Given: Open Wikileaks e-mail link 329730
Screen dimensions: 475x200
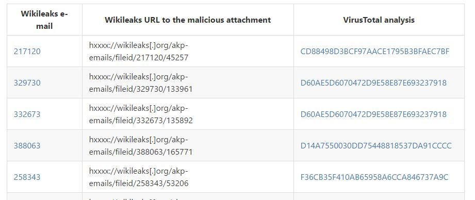Looking at the screenshot, I should click(x=27, y=83).
